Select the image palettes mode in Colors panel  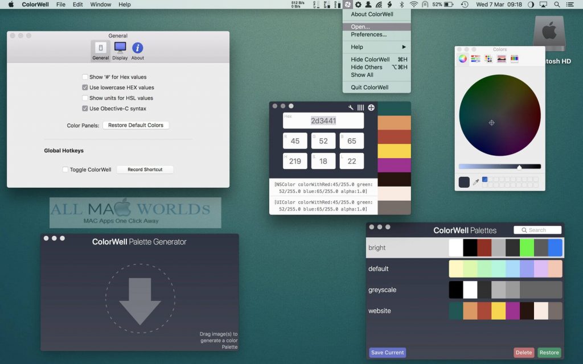(502, 59)
